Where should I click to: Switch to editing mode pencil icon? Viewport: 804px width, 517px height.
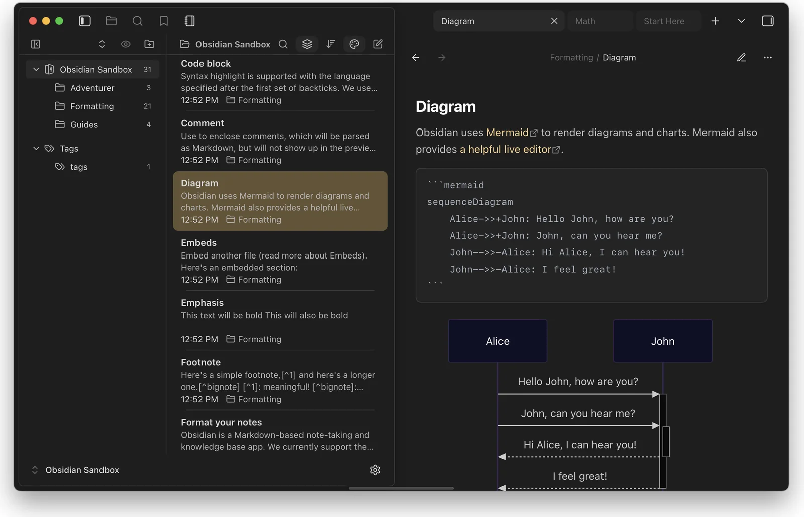point(741,58)
